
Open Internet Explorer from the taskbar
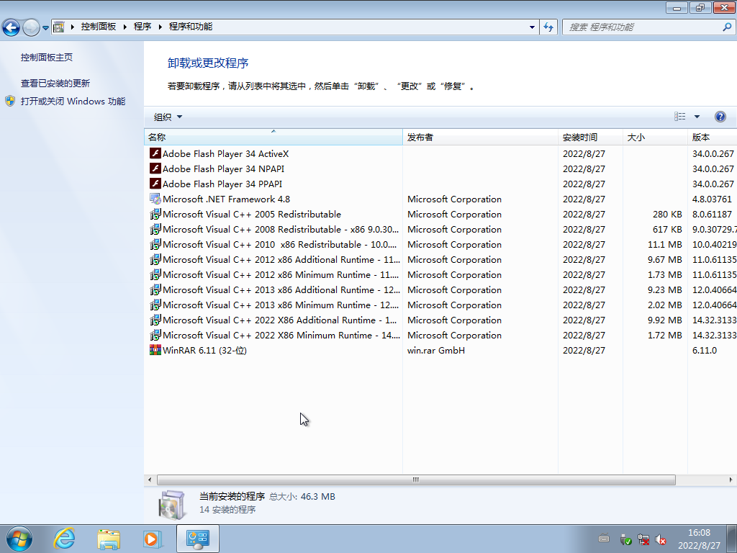pos(65,538)
